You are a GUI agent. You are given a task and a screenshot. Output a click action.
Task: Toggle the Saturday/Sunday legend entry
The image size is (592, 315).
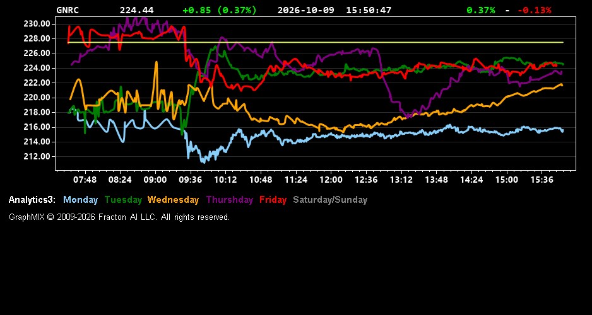click(x=330, y=200)
